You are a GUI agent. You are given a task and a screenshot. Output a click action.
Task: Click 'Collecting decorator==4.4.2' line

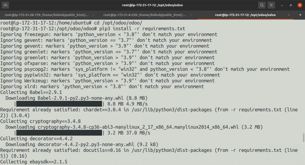[36, 139]
